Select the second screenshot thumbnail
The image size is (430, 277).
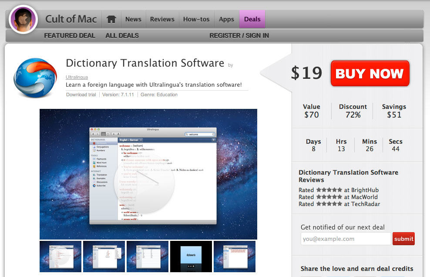[x=104, y=257]
